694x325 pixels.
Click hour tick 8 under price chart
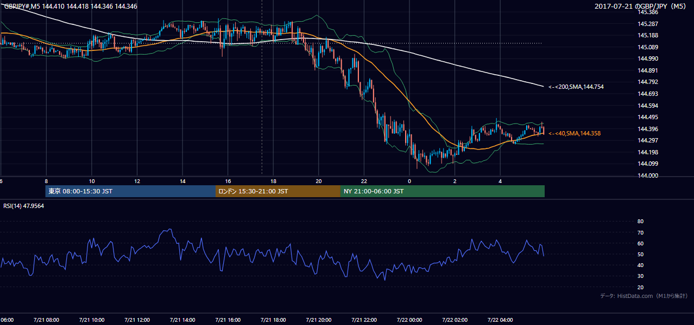tap(46, 181)
